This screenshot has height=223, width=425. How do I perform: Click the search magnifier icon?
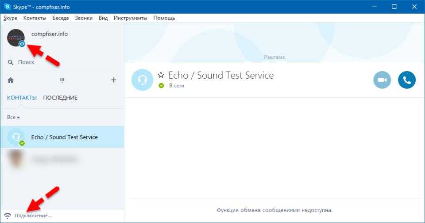tap(10, 62)
